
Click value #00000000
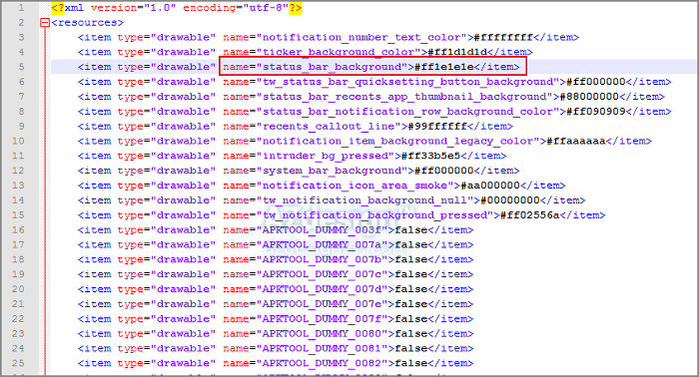click(510, 200)
